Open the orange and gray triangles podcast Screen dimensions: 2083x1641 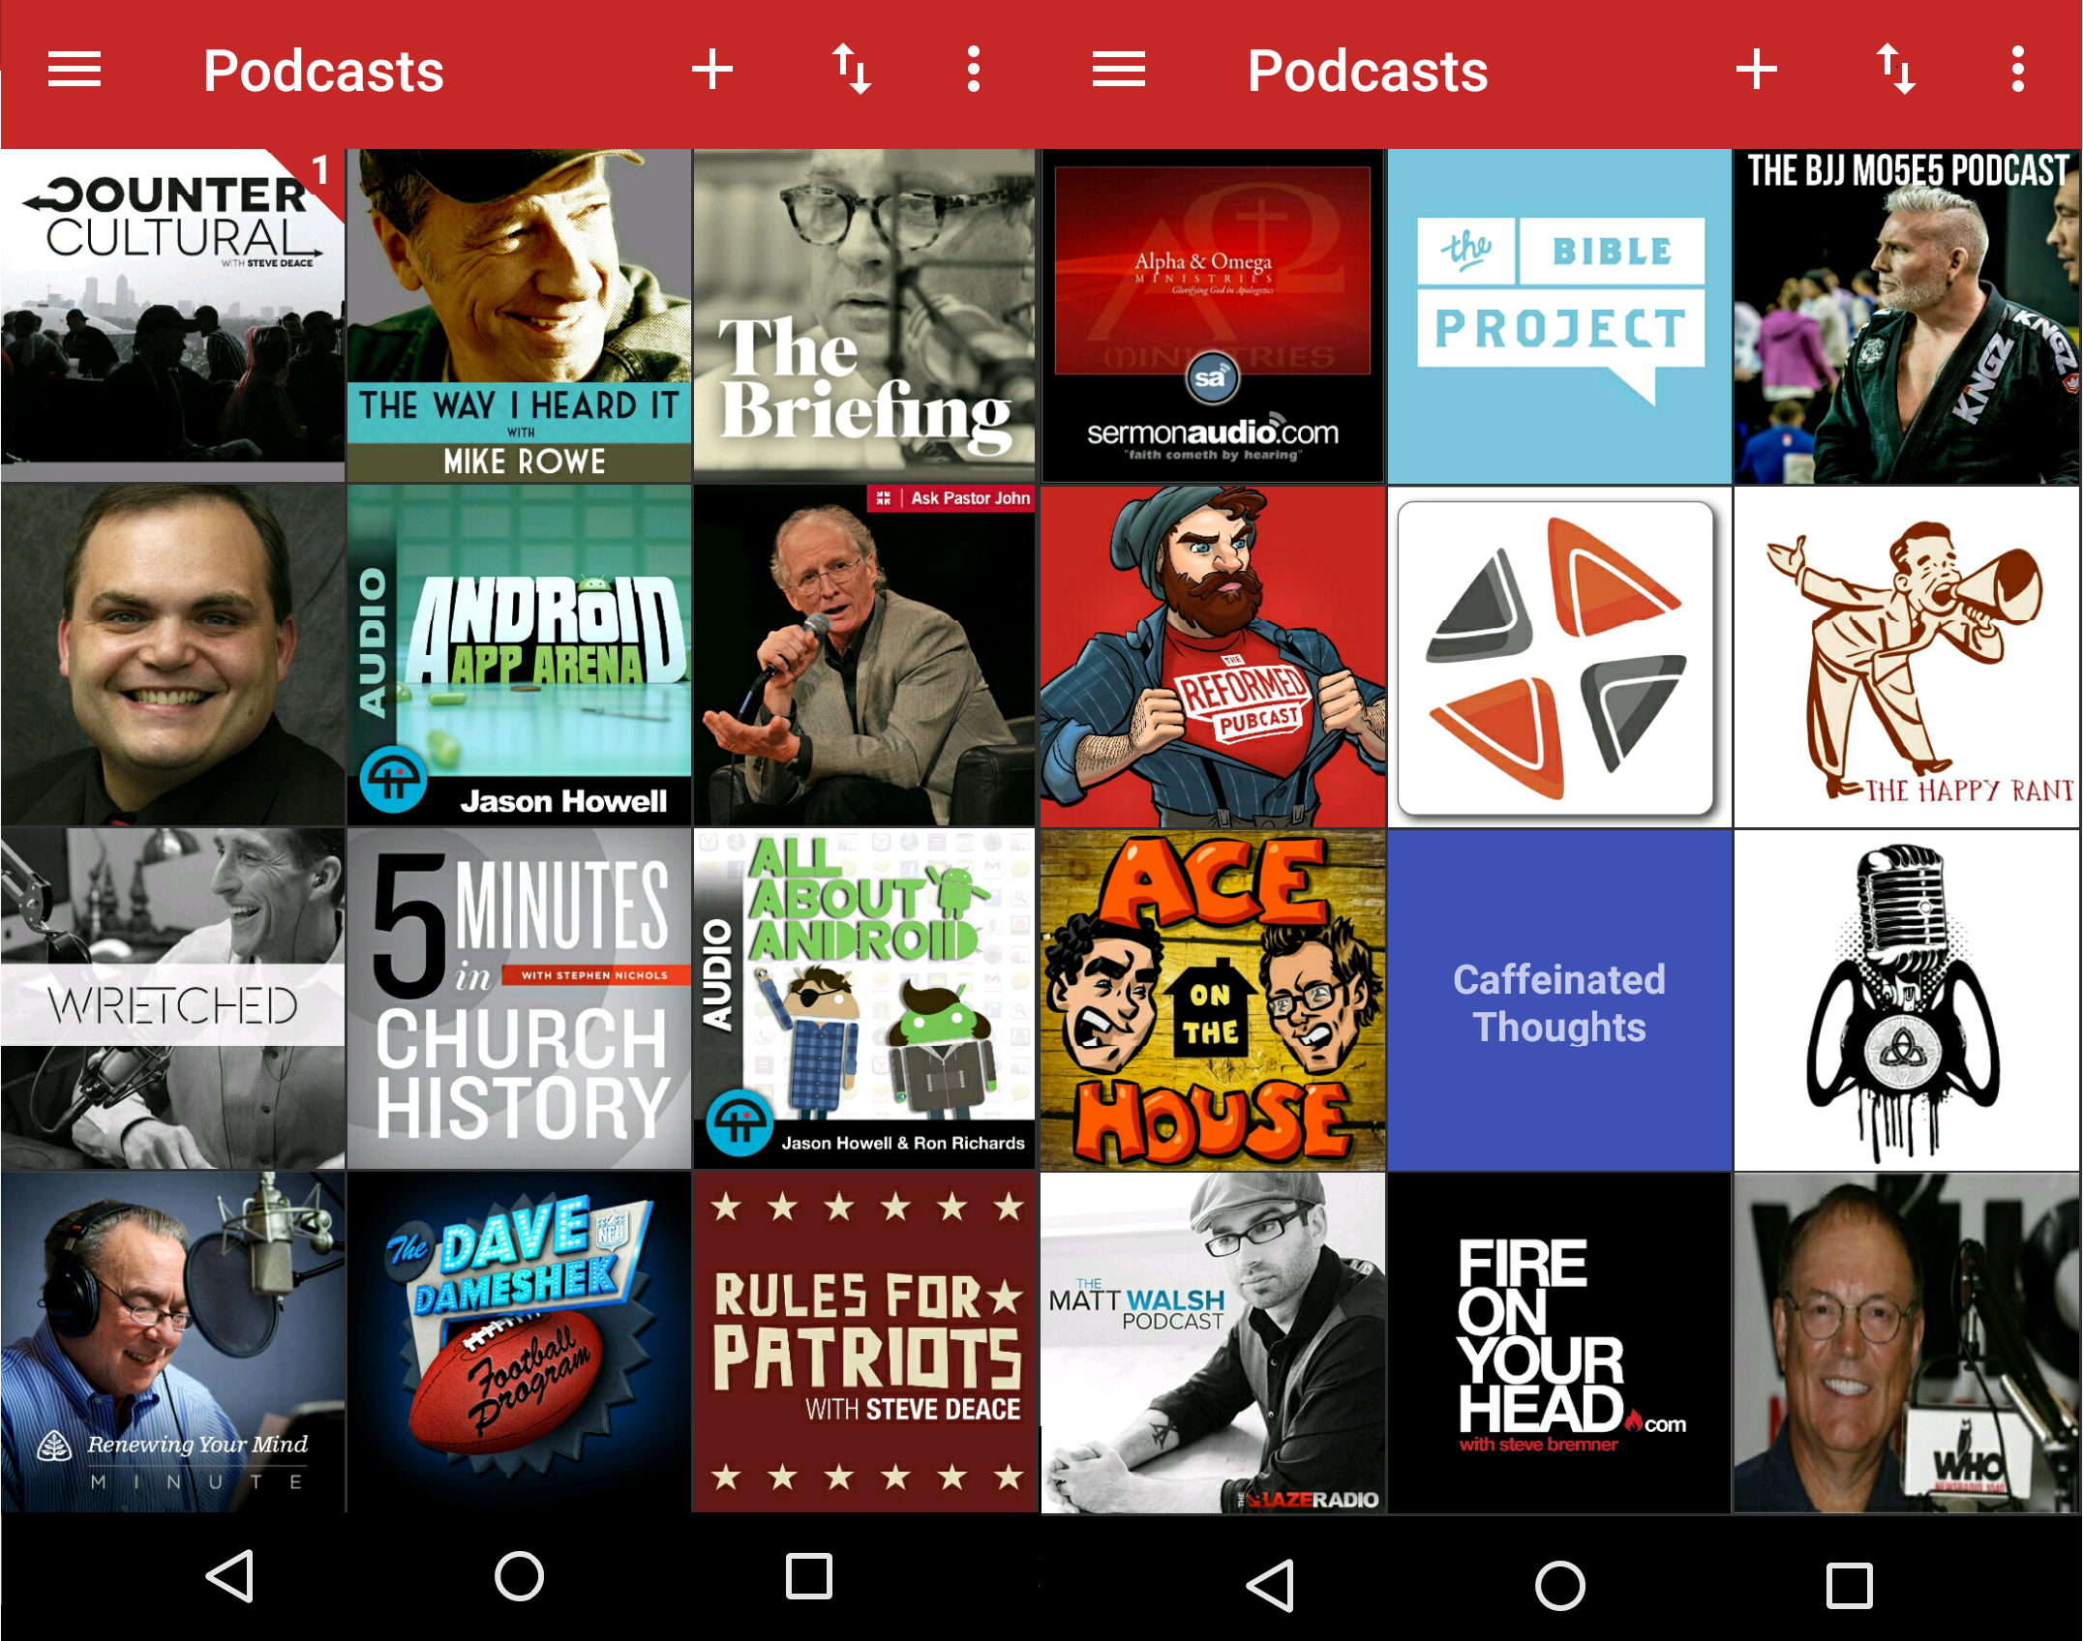click(x=1559, y=657)
